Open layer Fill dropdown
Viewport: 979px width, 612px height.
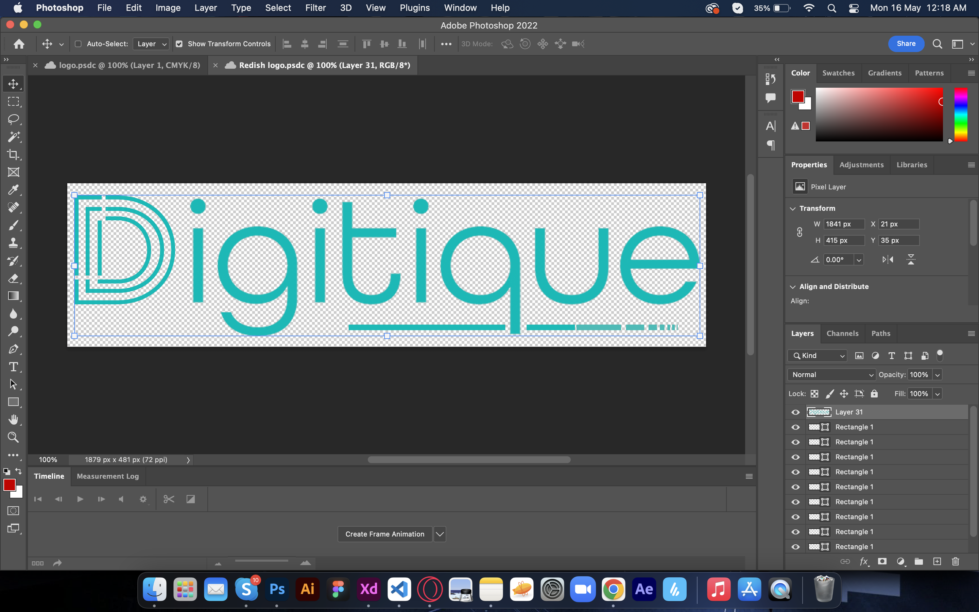tap(937, 394)
